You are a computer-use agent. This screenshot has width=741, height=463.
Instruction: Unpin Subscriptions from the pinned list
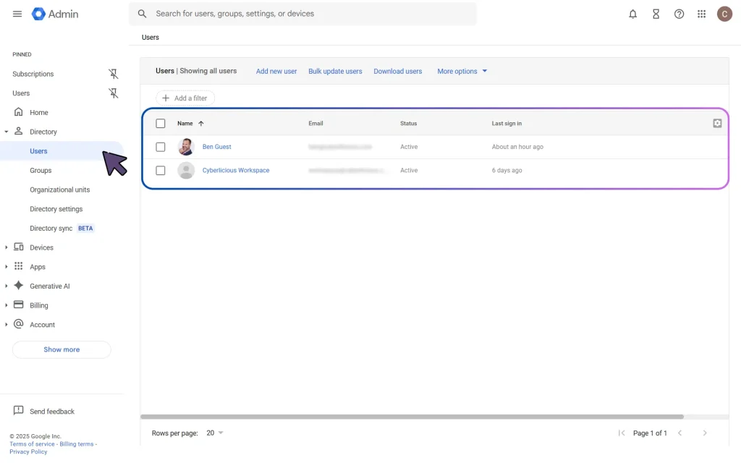tap(113, 74)
